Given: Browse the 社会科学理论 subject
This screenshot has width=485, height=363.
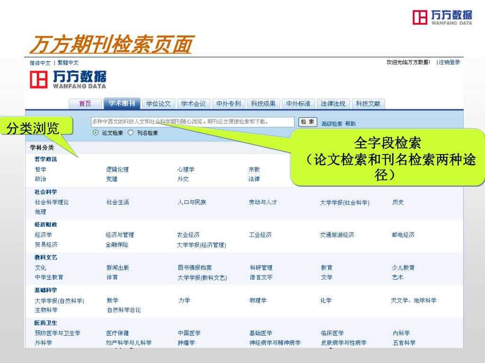Looking at the screenshot, I should coord(52,202).
